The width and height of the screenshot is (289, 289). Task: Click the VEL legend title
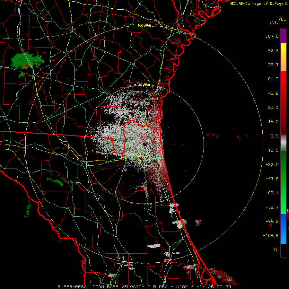pos(282,19)
